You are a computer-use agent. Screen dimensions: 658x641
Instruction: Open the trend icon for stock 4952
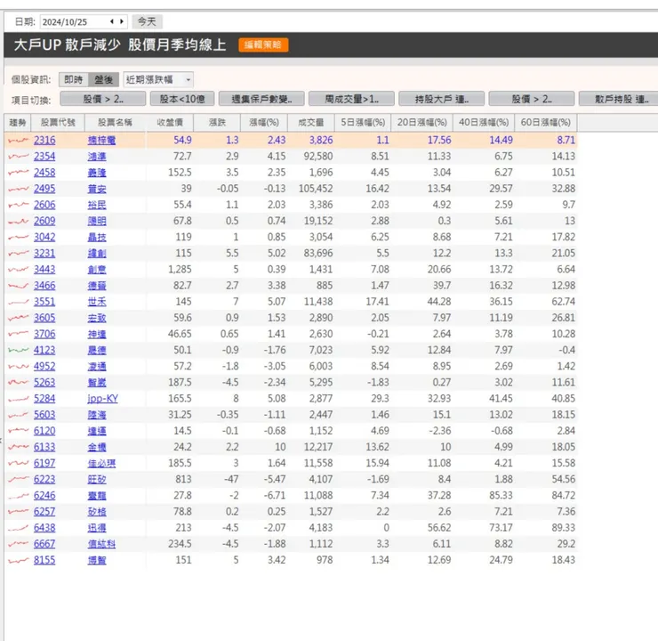coord(19,366)
